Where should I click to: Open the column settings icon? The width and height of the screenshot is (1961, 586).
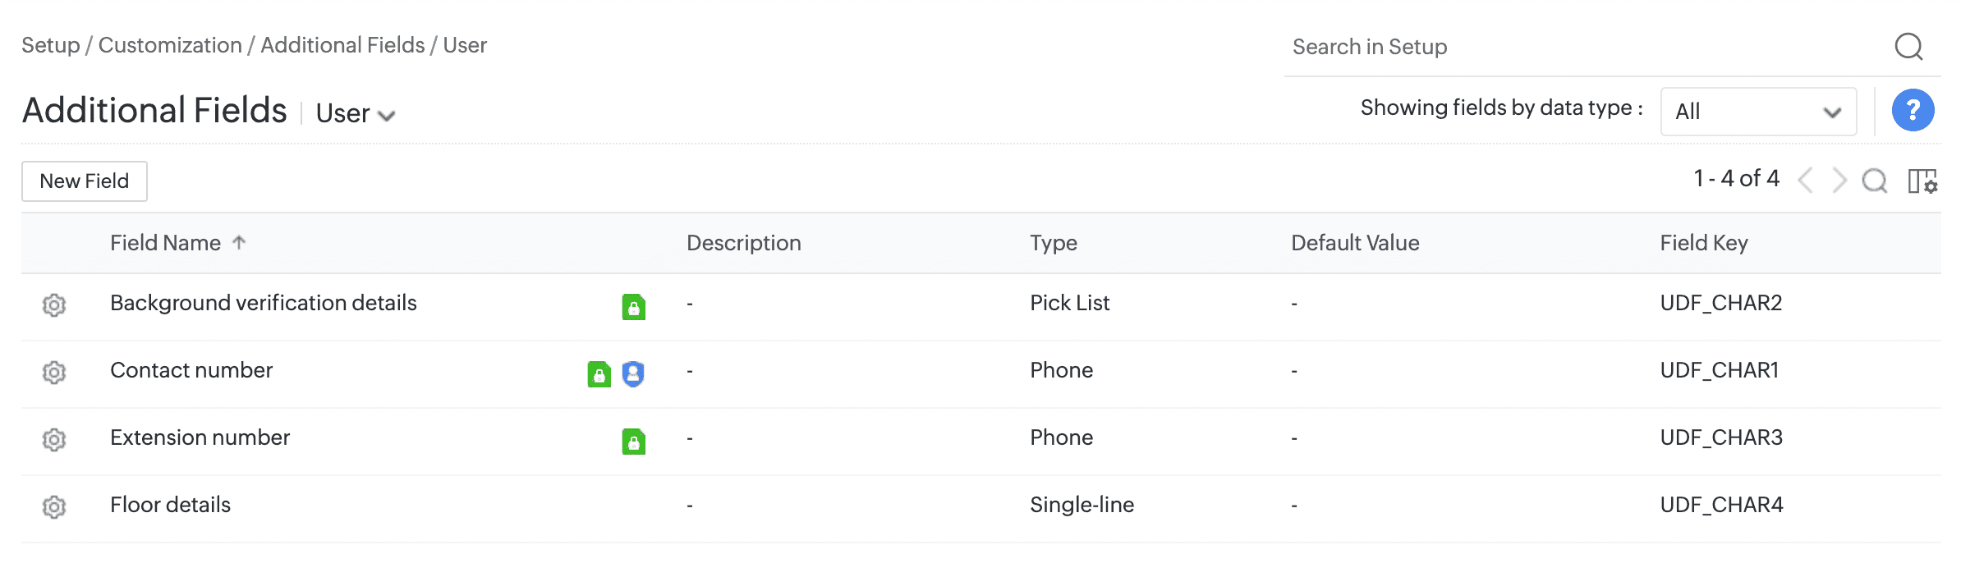tap(1922, 181)
